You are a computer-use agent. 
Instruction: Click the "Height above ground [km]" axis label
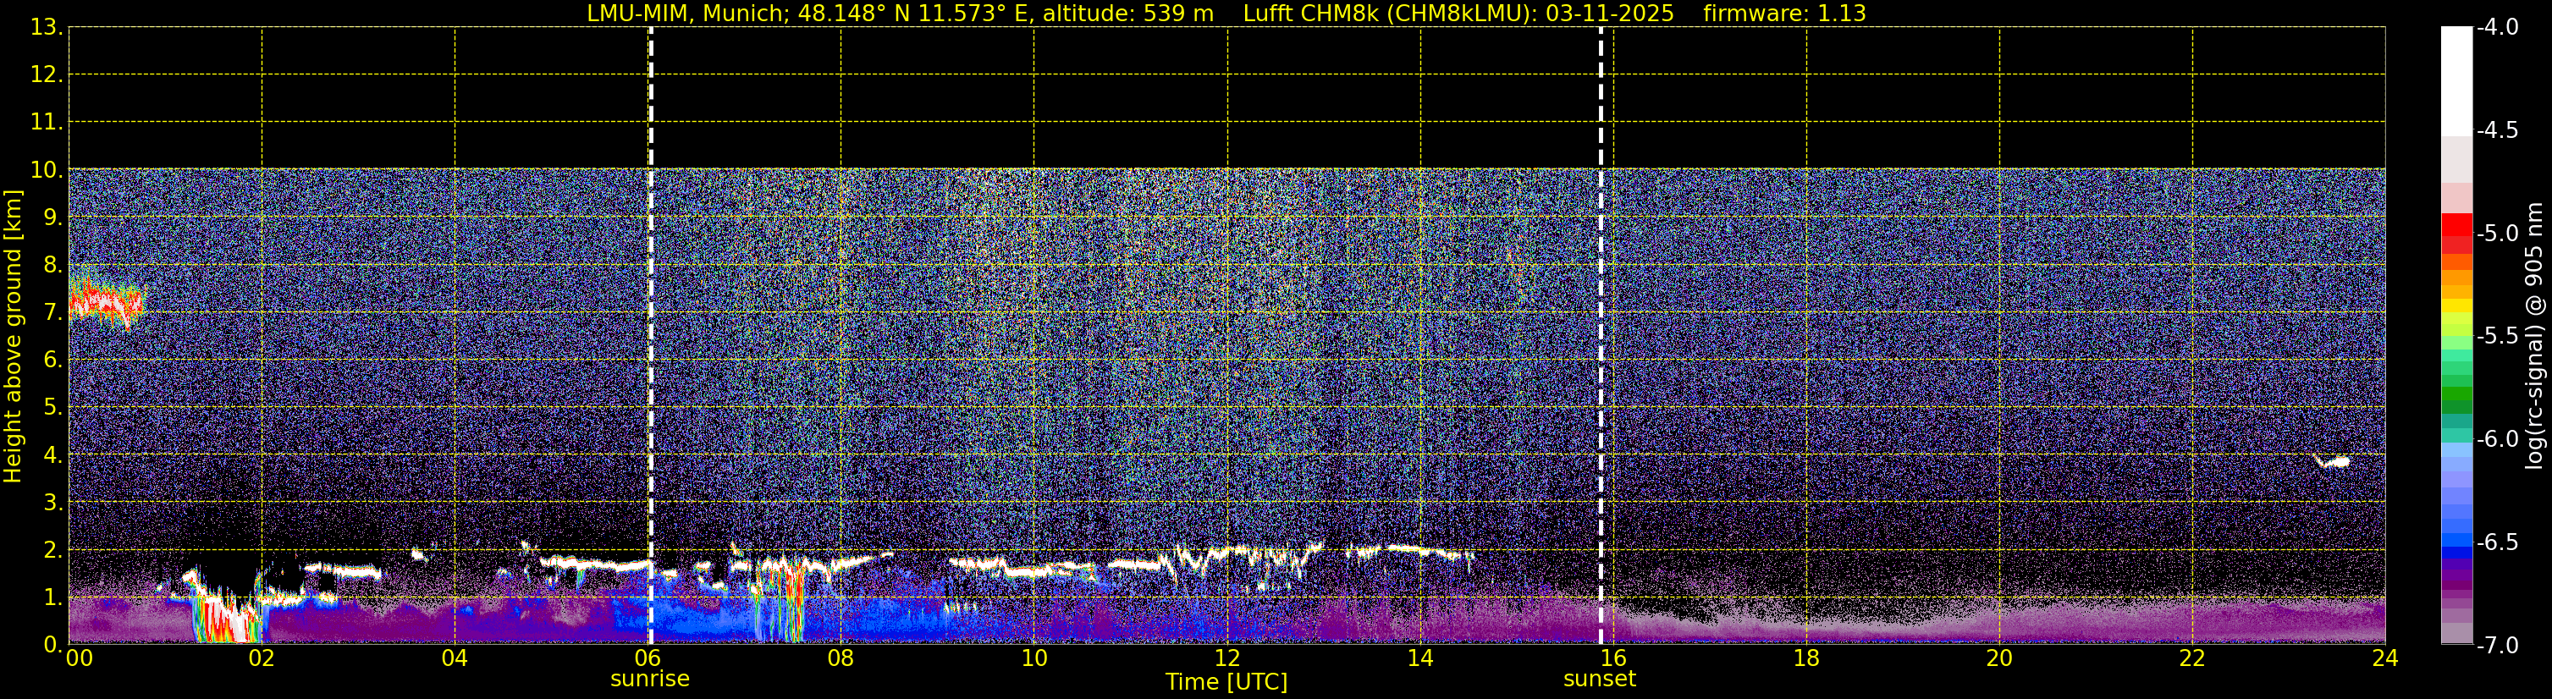pos(13,336)
